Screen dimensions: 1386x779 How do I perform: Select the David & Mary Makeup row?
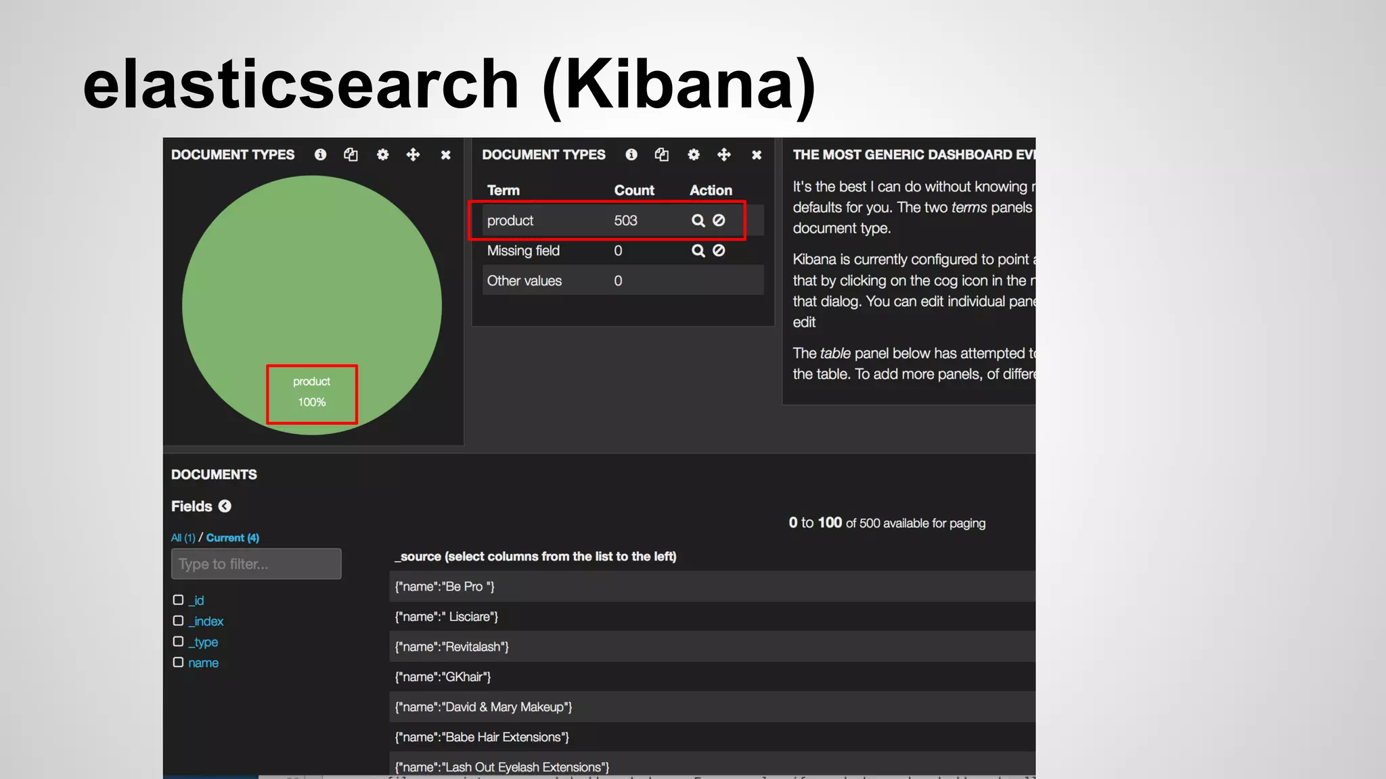coord(712,707)
